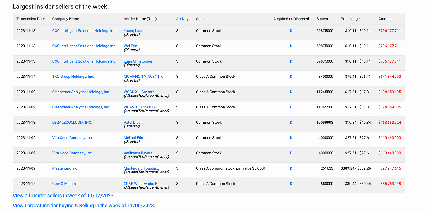
Task: Click the D disposed link in Core & Main row
Action: [291, 184]
